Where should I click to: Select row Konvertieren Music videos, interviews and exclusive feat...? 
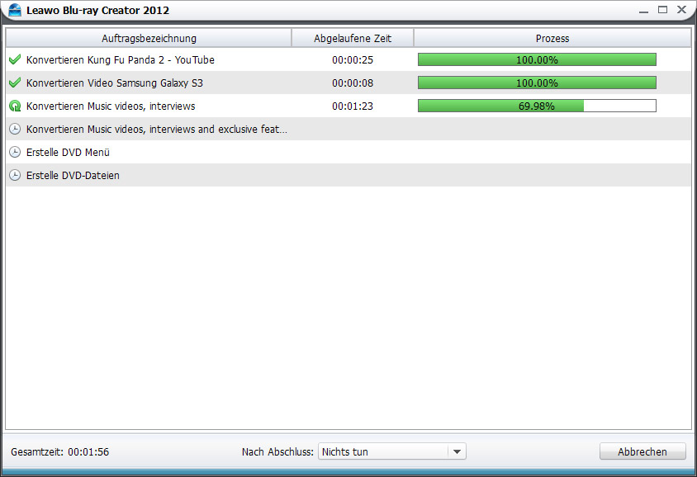pyautogui.click(x=348, y=129)
